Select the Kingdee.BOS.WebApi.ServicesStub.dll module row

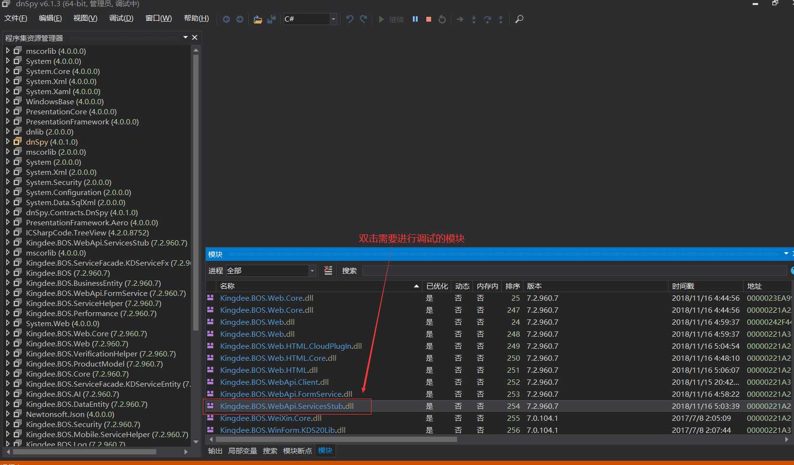click(498, 406)
